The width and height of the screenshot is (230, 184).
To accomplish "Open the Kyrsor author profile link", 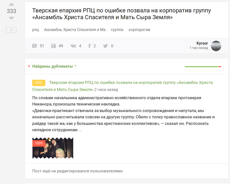I will (202, 43).
